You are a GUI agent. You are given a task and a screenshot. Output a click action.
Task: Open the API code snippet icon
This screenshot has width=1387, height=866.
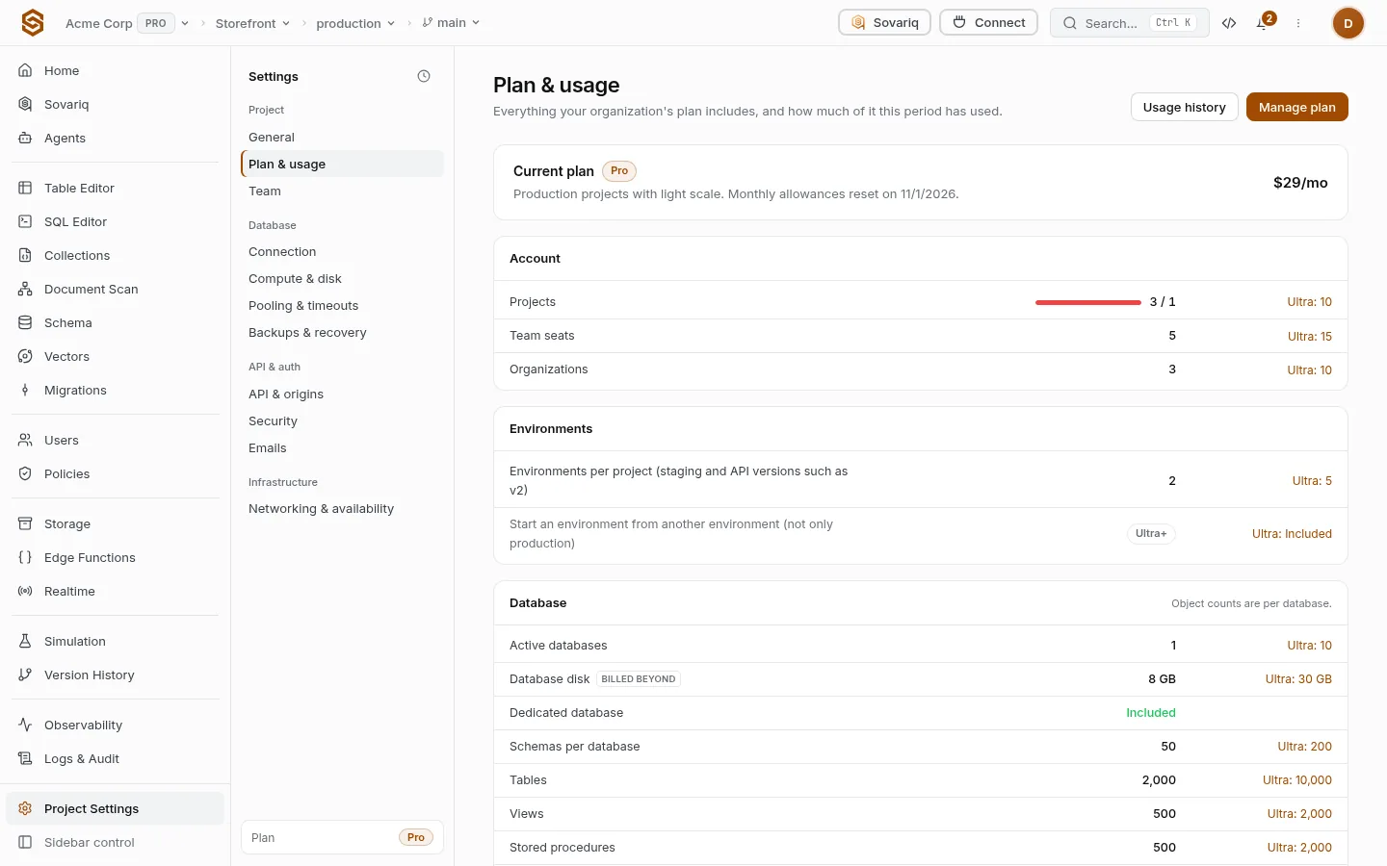point(1229,23)
